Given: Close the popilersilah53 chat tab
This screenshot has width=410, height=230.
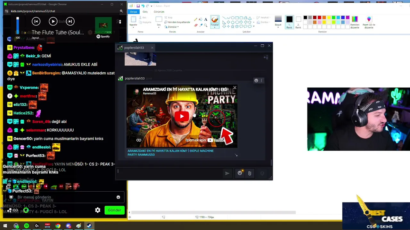Looking at the screenshot, I should (152, 48).
